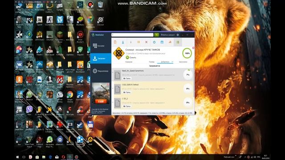Delete download with the red X toolbar icon
Screen dimensions: 285x160
pyautogui.click(x=147, y=42)
